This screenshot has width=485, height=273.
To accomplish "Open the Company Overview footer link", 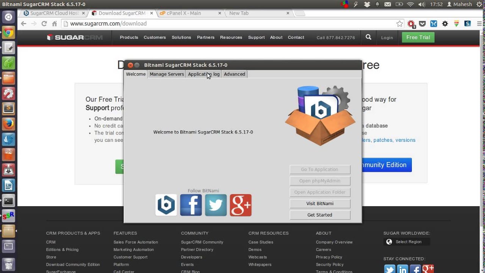I will 334,242.
